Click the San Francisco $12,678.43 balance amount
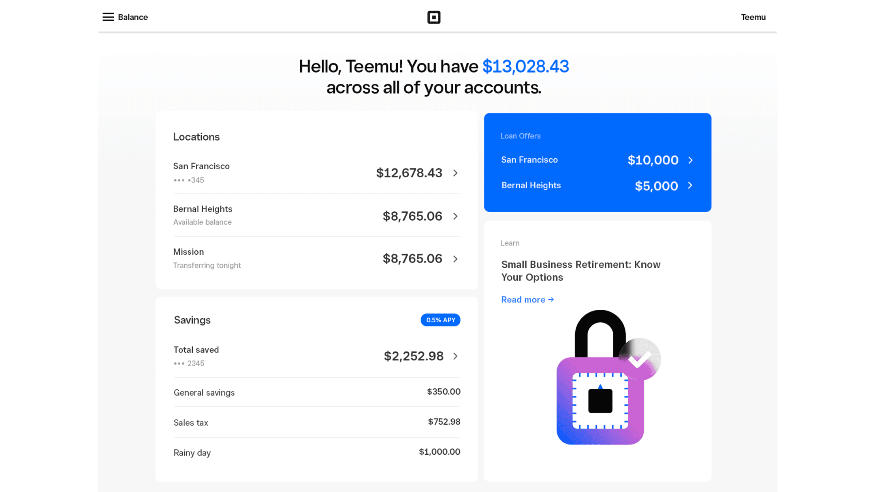The height and width of the screenshot is (492, 875). coord(409,173)
